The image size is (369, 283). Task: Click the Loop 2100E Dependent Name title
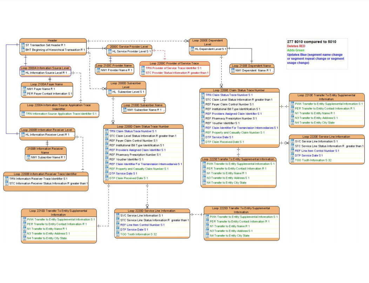pos(251,66)
